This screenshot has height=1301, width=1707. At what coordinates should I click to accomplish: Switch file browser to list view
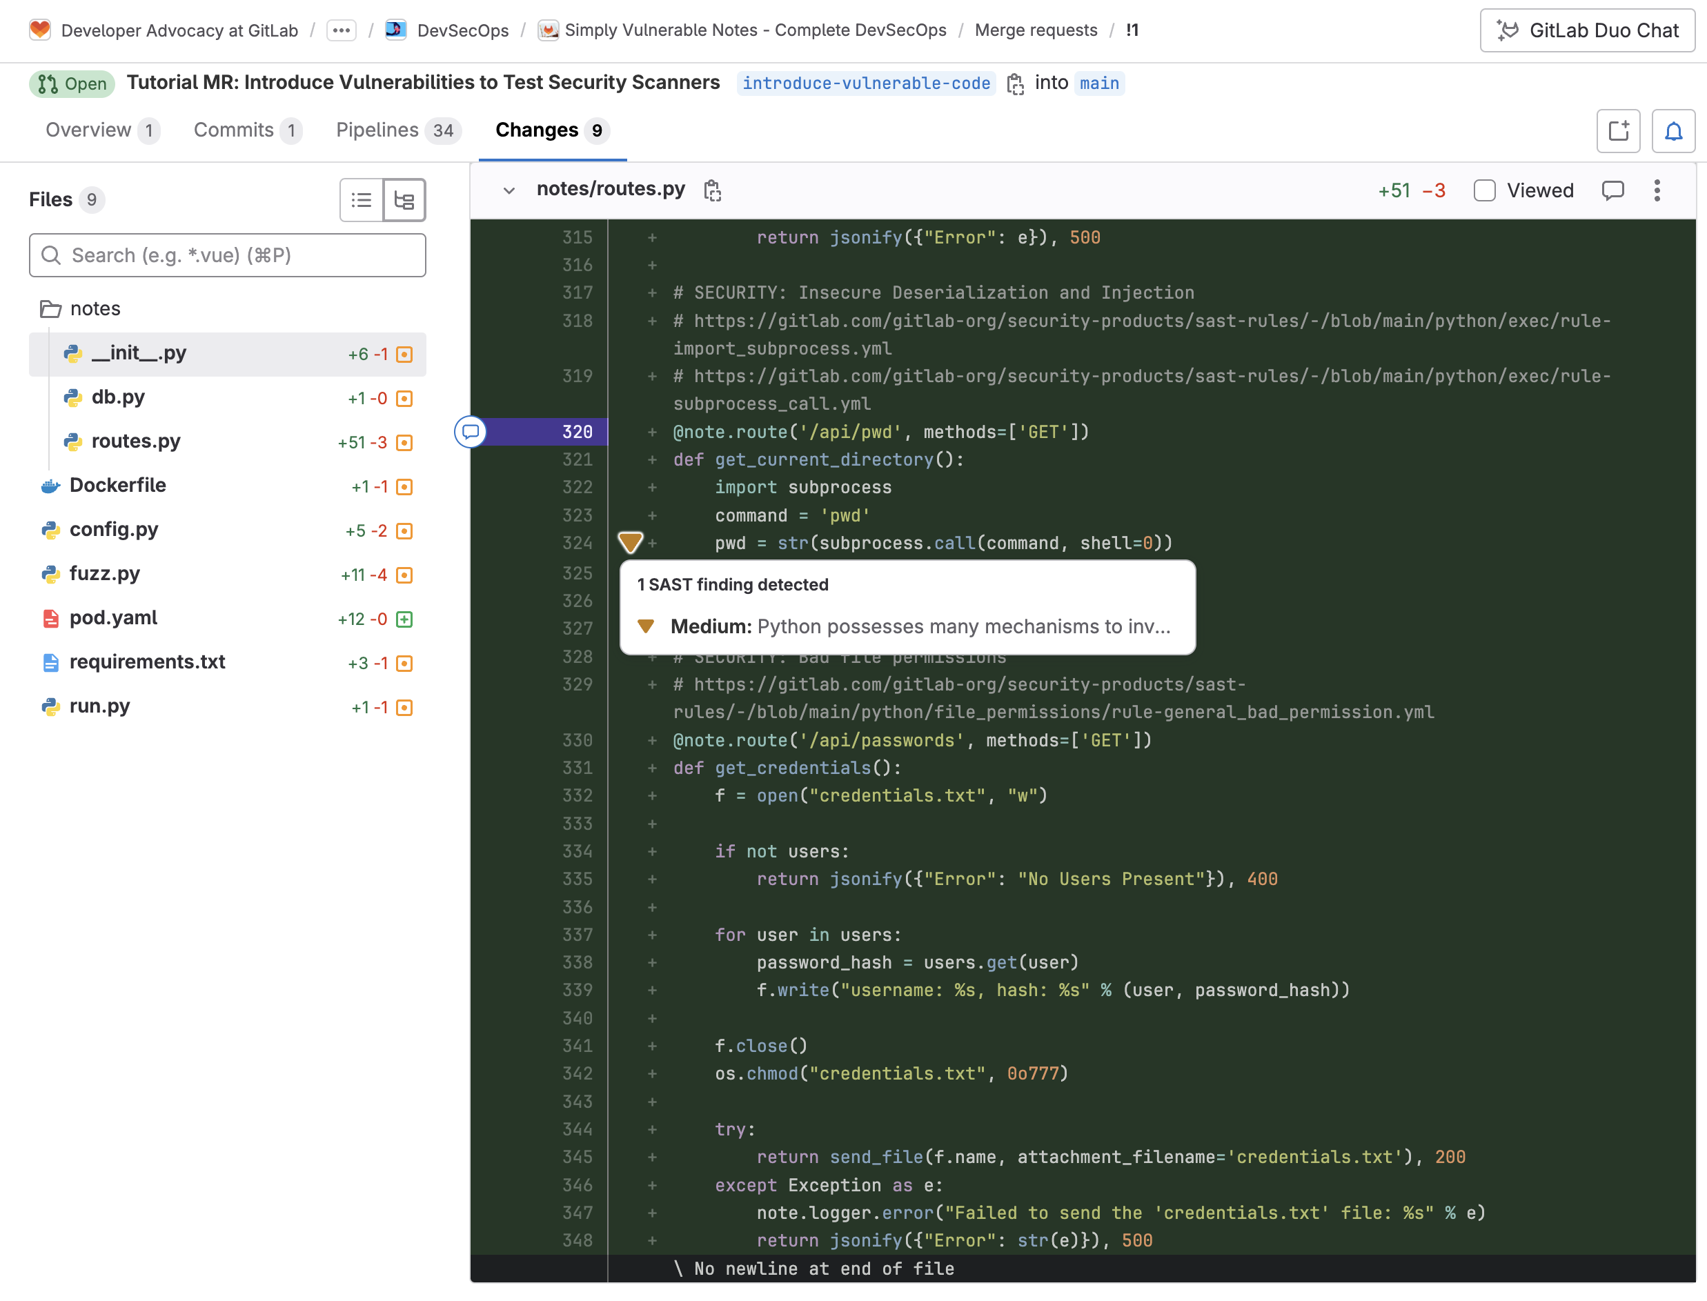tap(362, 200)
